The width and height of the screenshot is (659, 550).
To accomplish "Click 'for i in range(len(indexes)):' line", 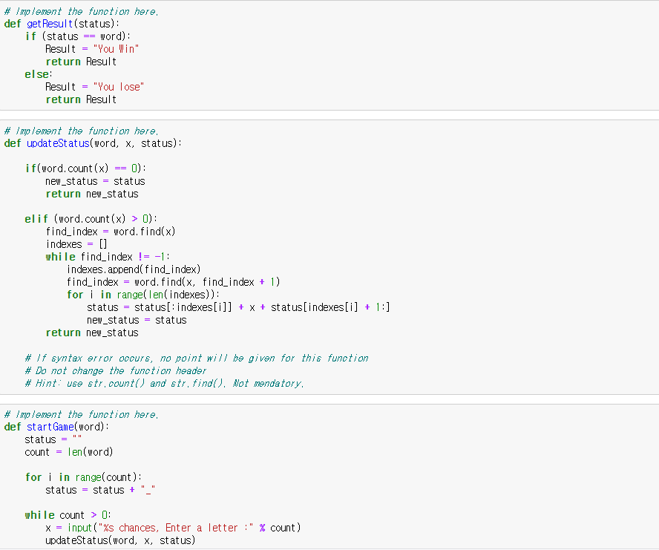I will tap(143, 295).
